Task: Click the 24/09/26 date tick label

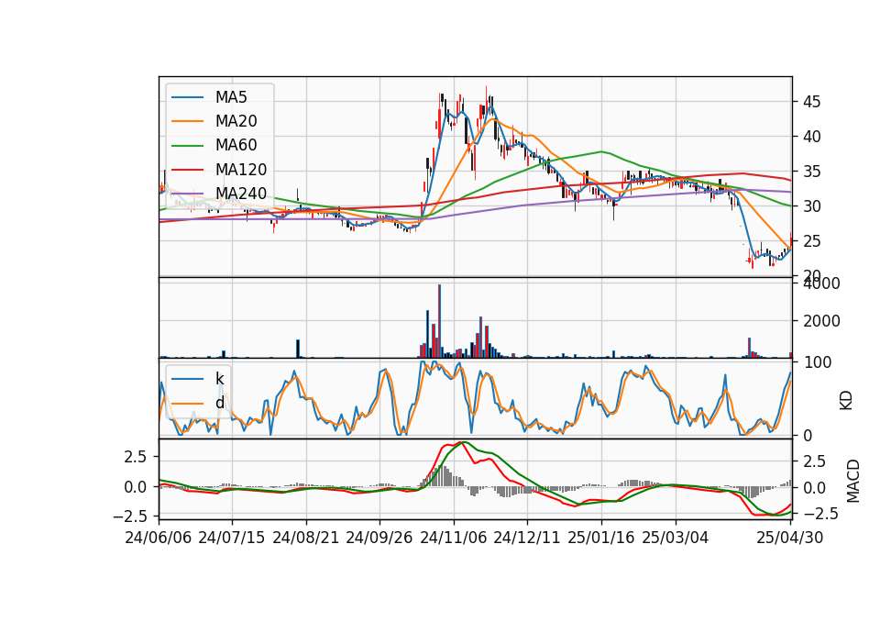Action: (379, 538)
